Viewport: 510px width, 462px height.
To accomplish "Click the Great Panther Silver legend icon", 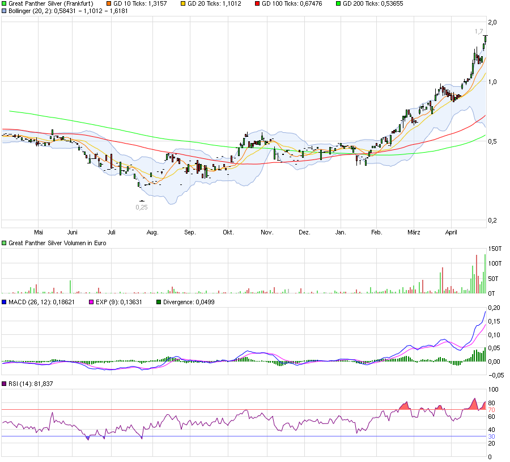I will [5, 4].
